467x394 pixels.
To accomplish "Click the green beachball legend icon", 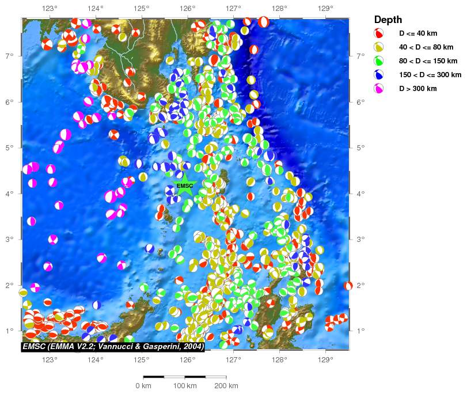I will point(379,60).
